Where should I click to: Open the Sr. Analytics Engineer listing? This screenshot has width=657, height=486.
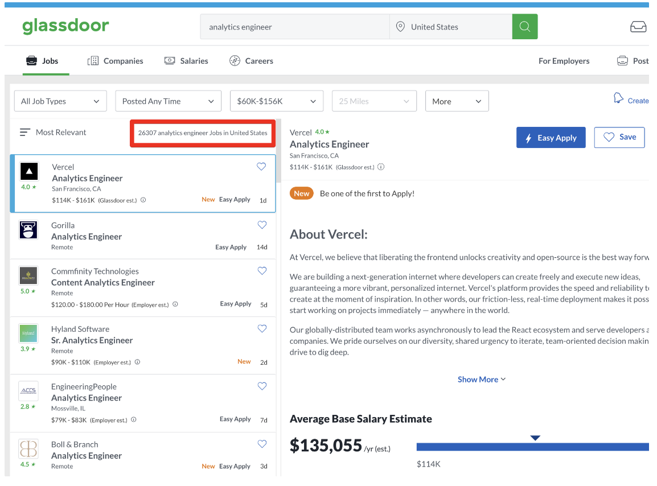[143, 345]
